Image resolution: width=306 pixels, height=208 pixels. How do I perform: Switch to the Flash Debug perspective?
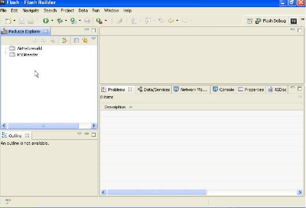coord(270,21)
